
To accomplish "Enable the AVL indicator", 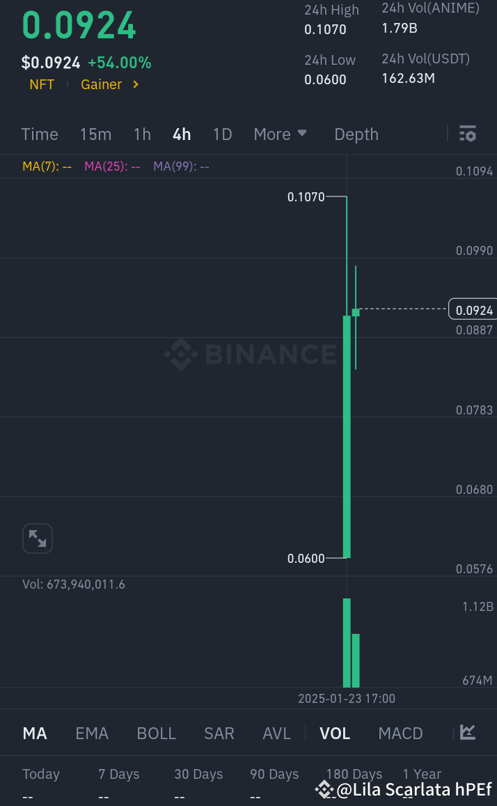I will tap(276, 733).
